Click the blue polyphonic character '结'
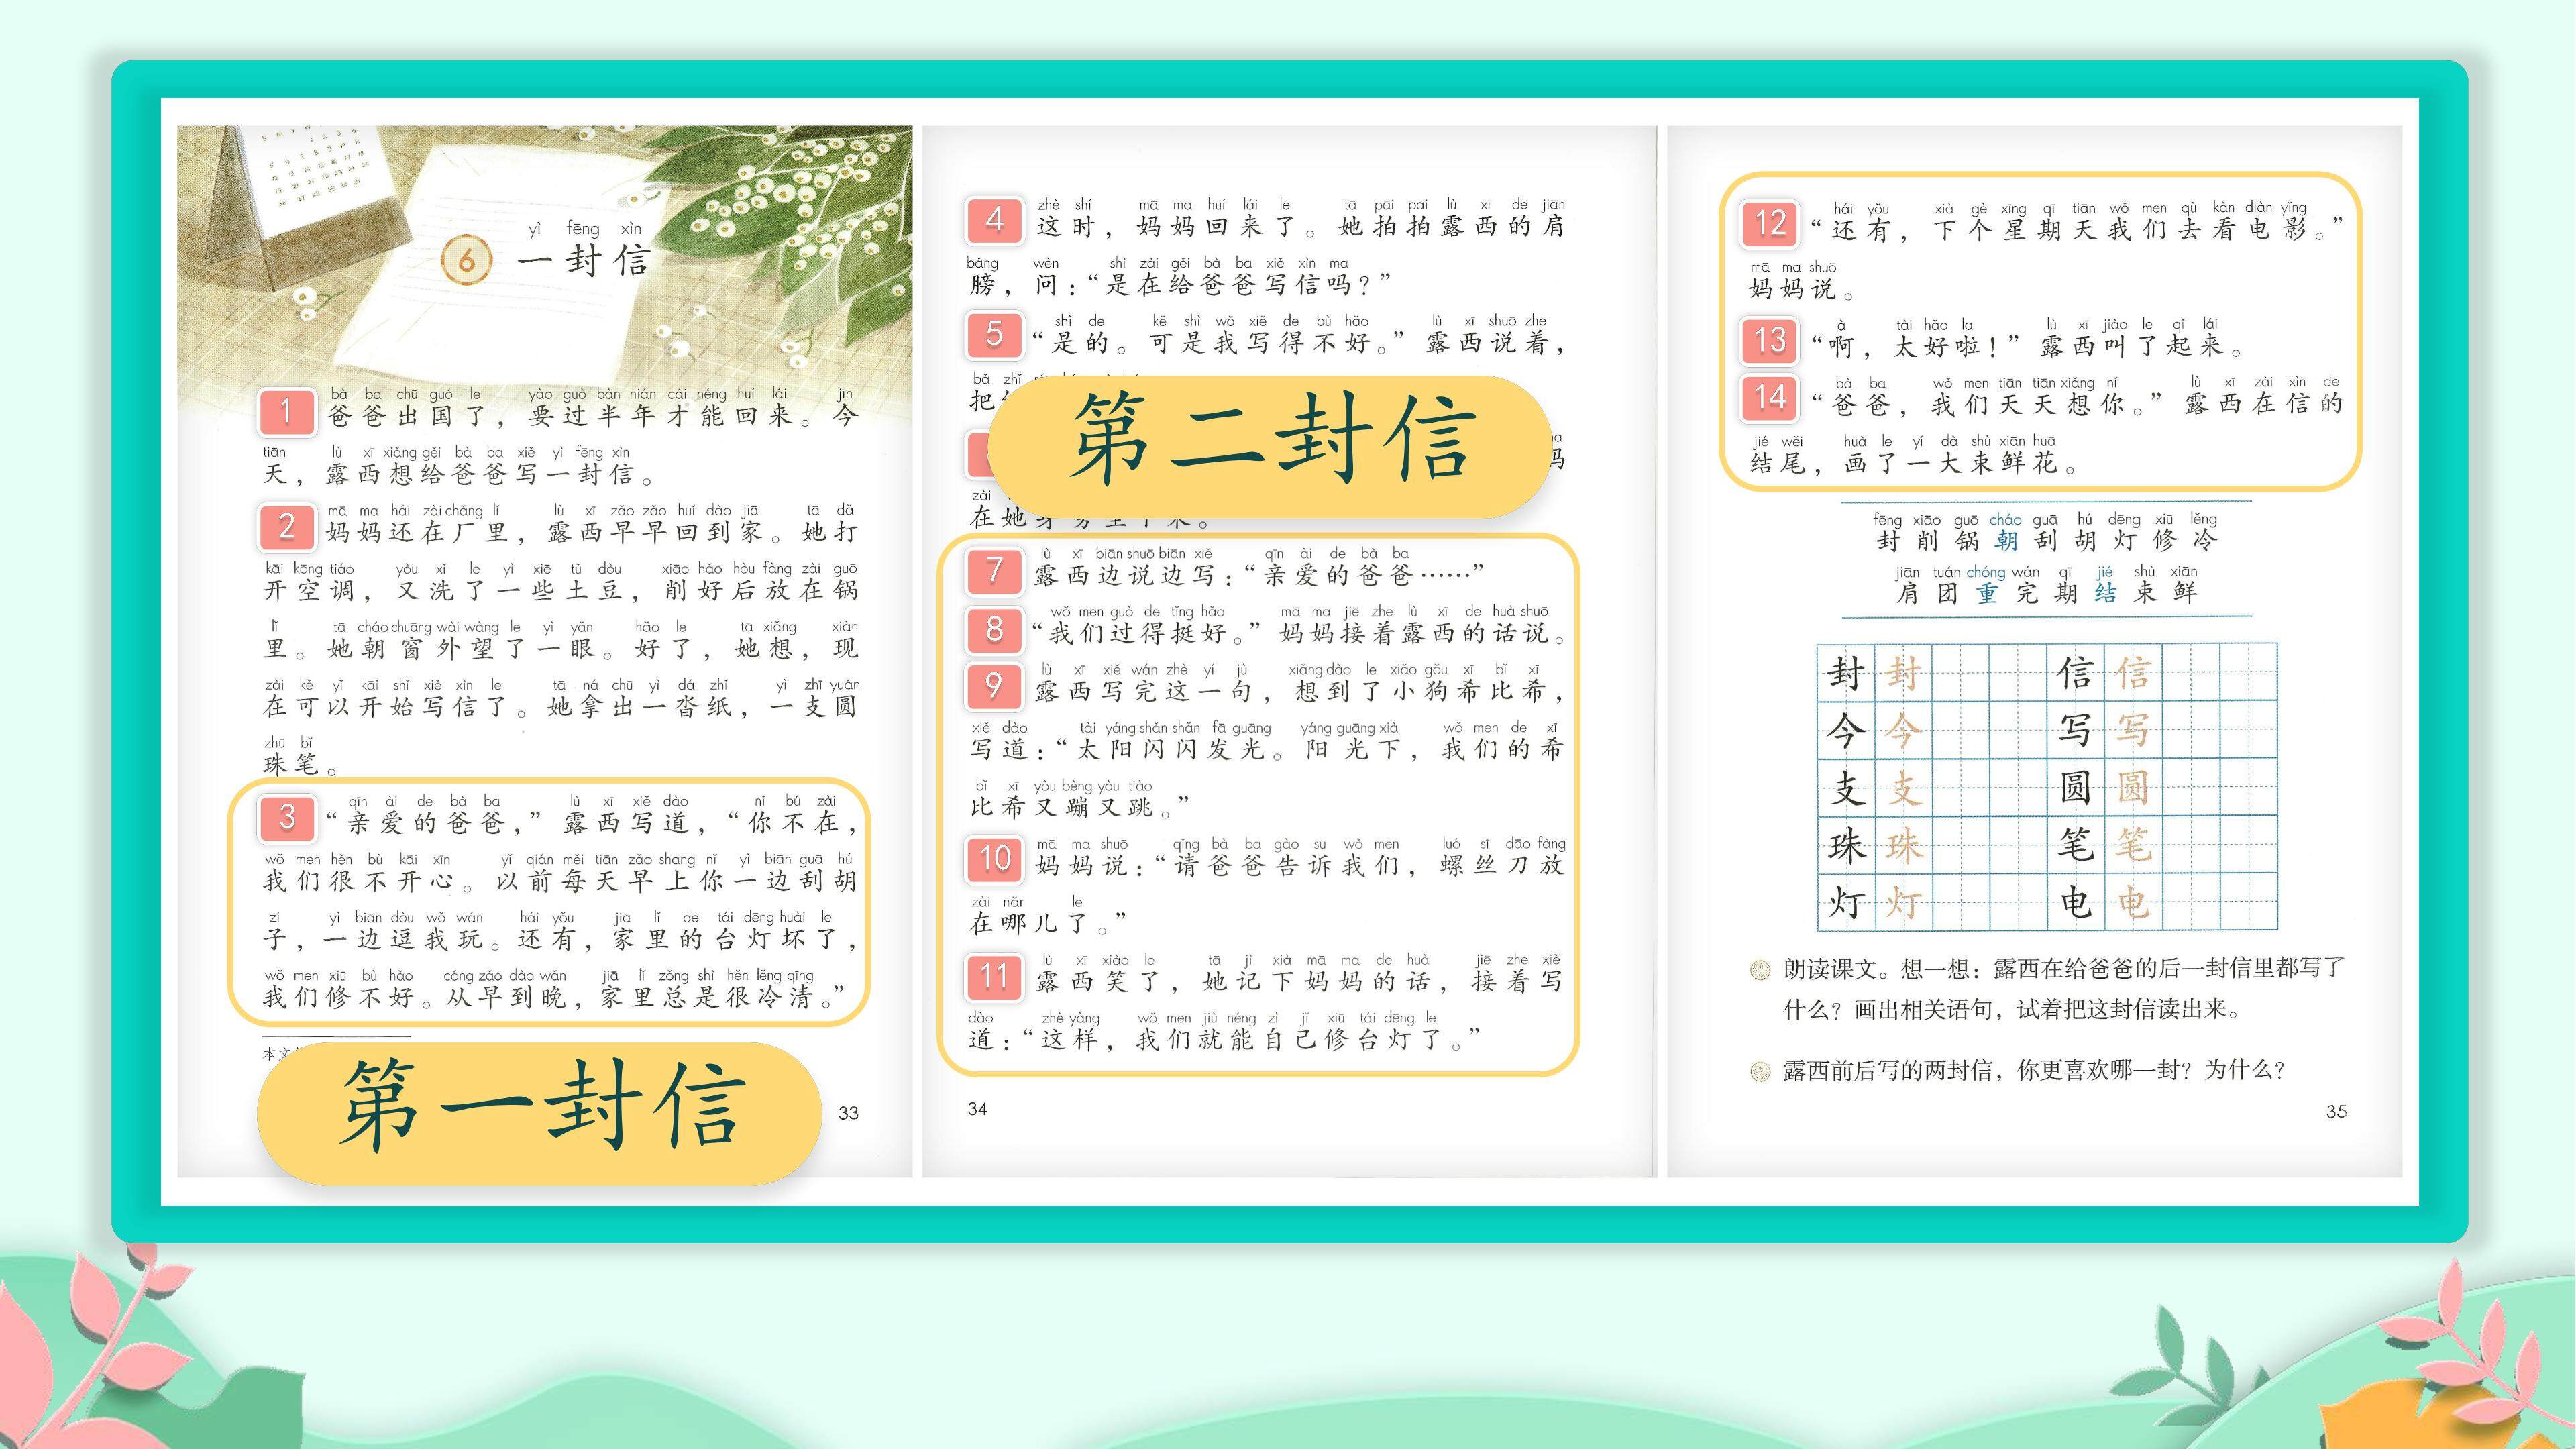The height and width of the screenshot is (1449, 2576). click(2105, 593)
